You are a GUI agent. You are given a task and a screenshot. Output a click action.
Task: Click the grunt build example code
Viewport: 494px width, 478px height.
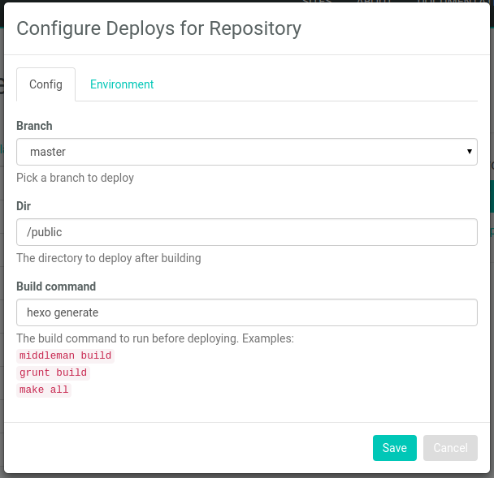[x=53, y=372]
